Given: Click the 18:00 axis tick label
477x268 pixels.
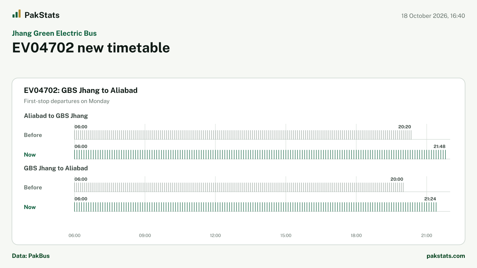Looking at the screenshot, I should pos(356,236).
